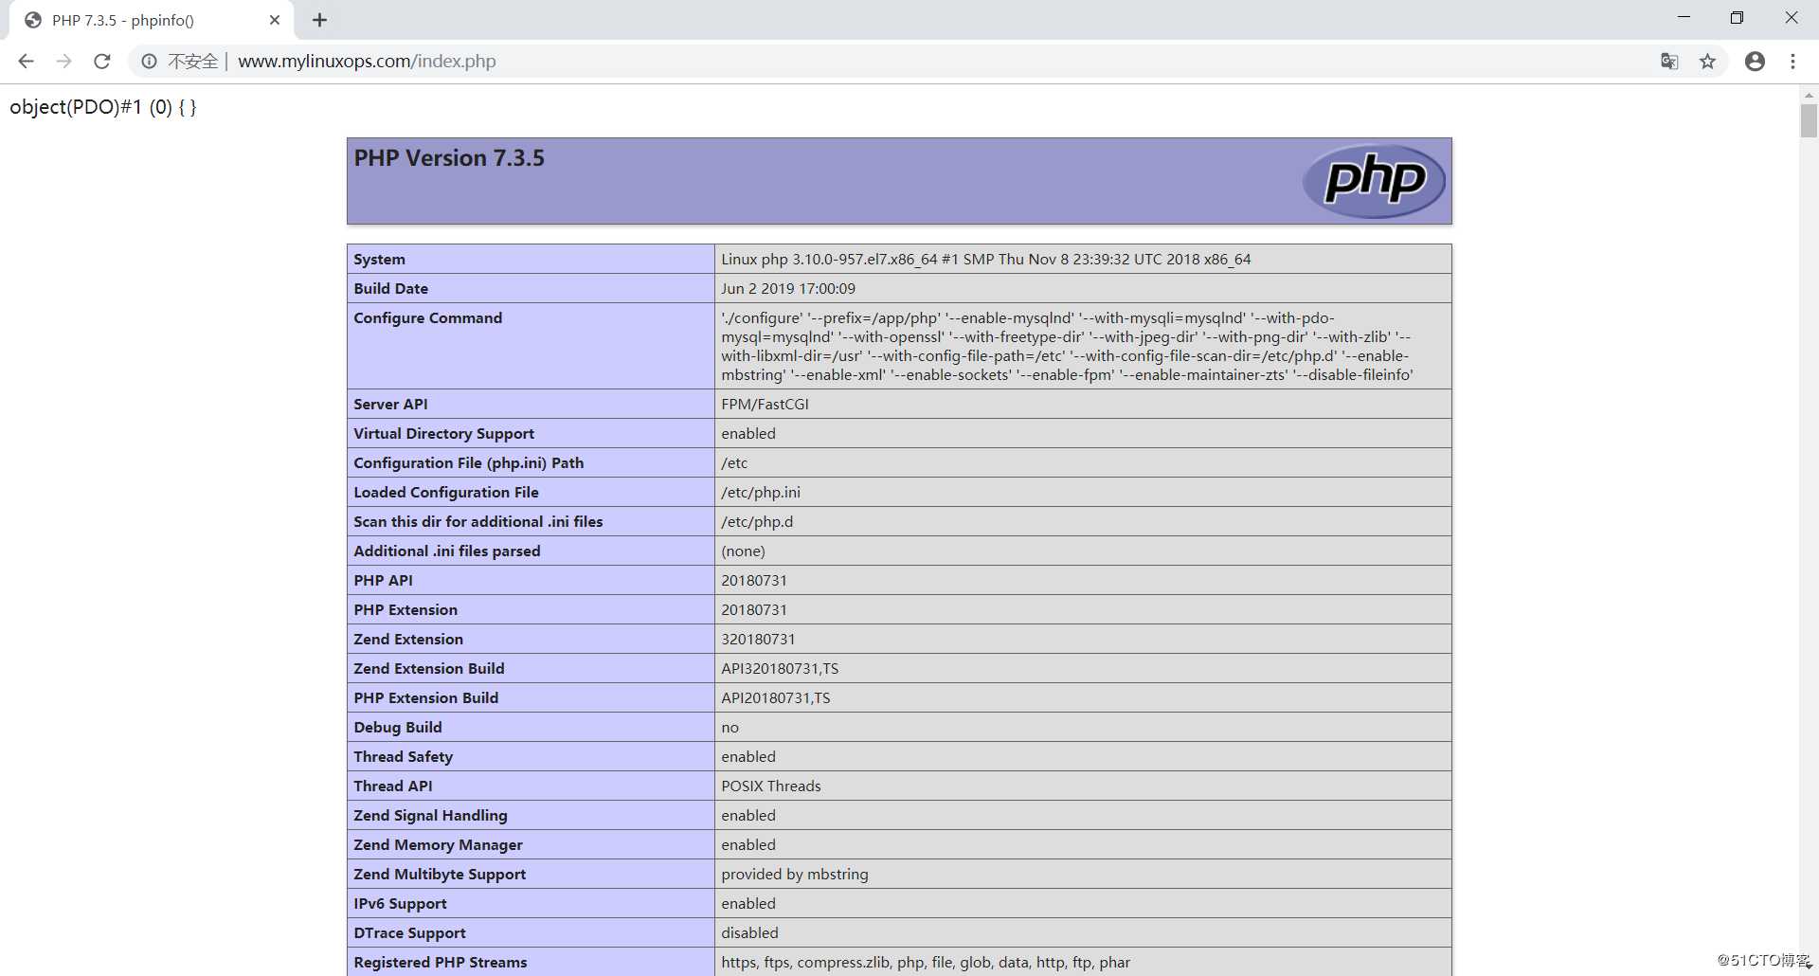Click the 'Loaded Configuration File' label
This screenshot has width=1819, height=976.
pos(445,493)
